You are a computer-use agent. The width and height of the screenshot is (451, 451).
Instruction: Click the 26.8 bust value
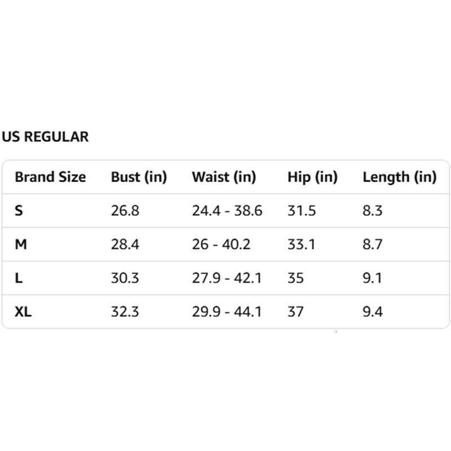tap(125, 210)
